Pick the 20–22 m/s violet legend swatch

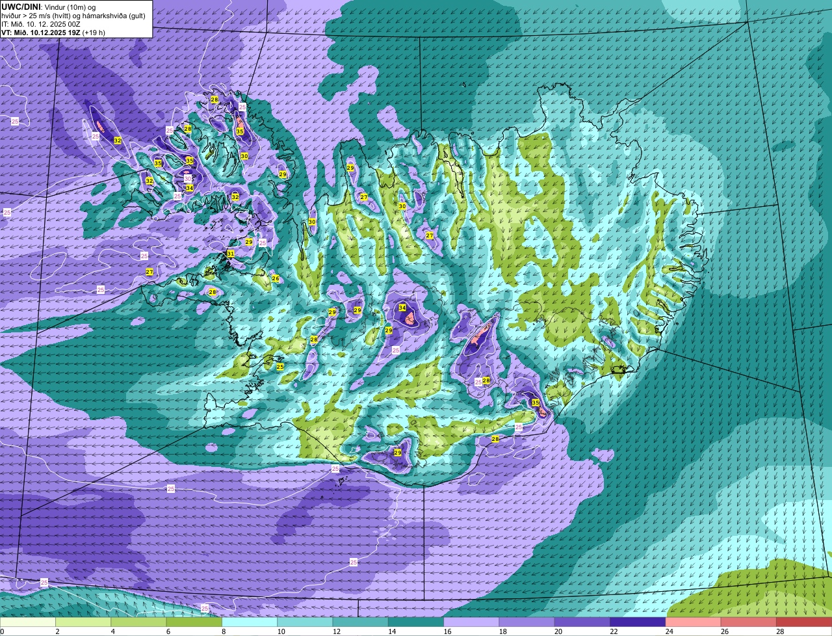coord(582,622)
